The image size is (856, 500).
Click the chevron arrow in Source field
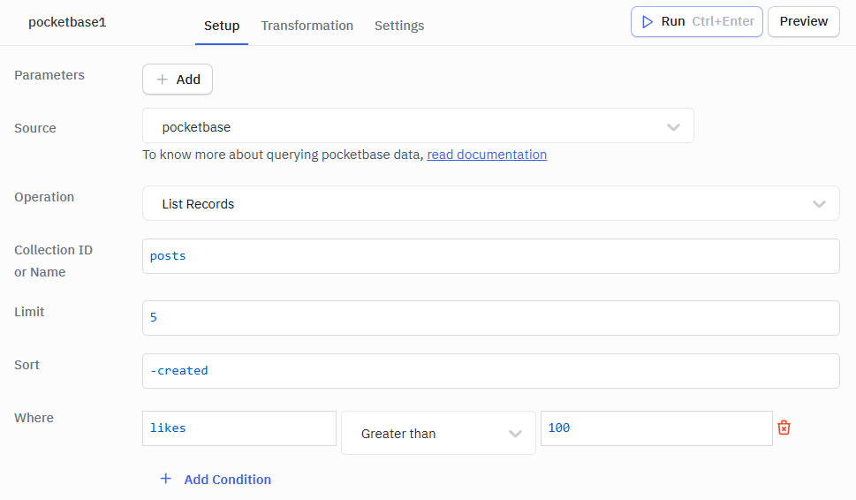(x=673, y=126)
